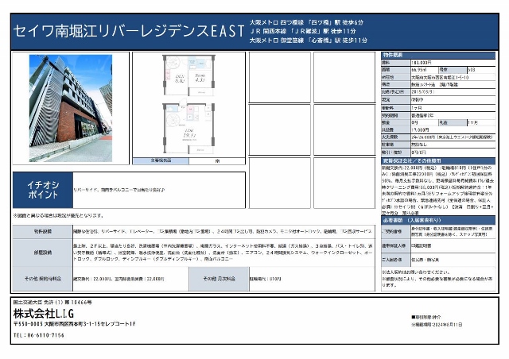Click the building exterior photo
The height and width of the screenshot is (359, 509).
[x=71, y=108]
